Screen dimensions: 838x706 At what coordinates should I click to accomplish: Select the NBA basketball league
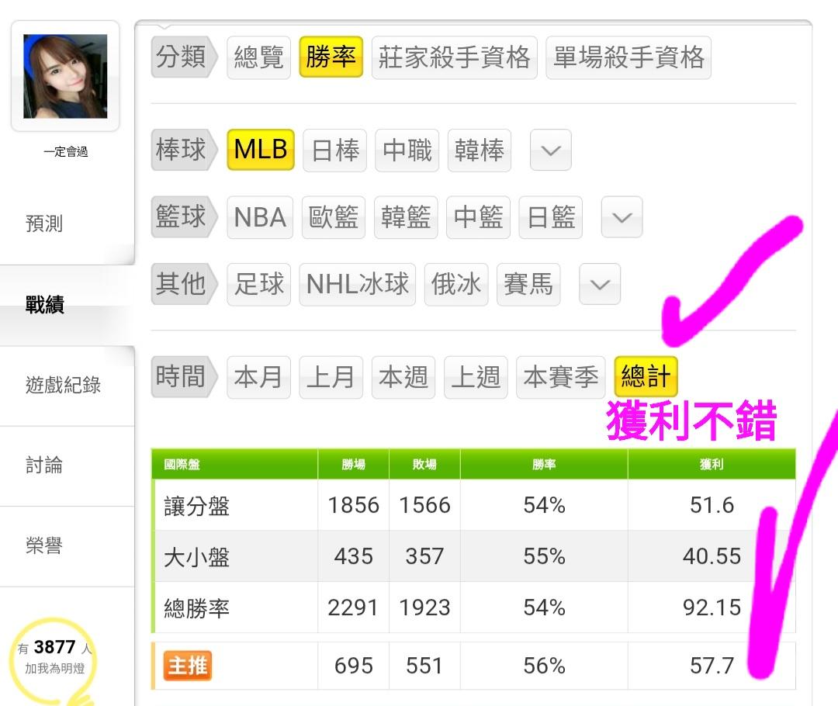click(x=260, y=217)
